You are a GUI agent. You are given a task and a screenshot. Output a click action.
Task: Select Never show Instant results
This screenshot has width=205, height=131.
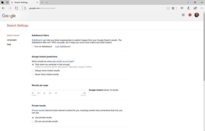(x=33, y=74)
